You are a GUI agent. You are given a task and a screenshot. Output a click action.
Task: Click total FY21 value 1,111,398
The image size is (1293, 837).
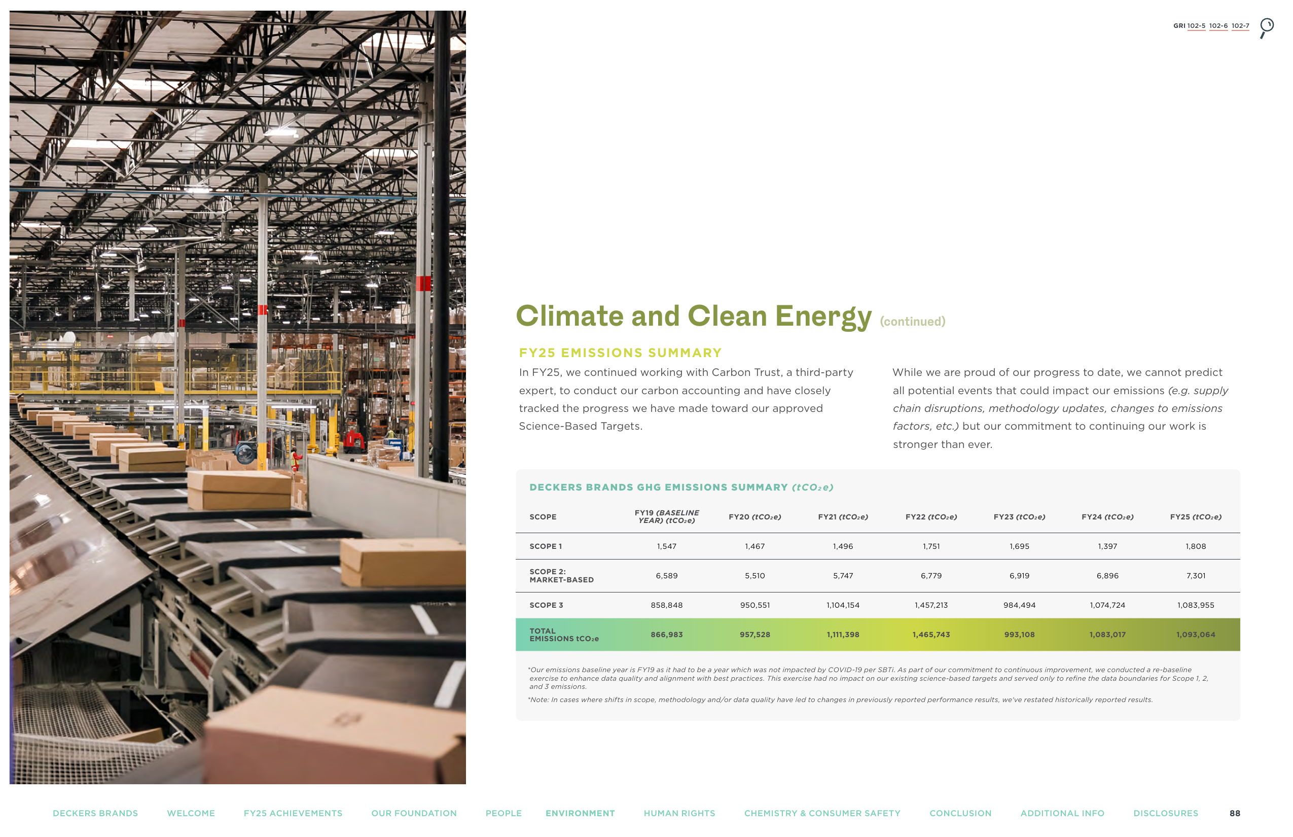843,634
